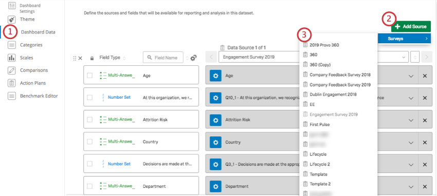Viewport: 437px width, 196px height.
Task: Select Company Feedback Survey 2019 from list
Action: click(x=340, y=84)
